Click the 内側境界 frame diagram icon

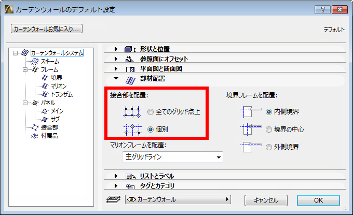tap(251, 112)
